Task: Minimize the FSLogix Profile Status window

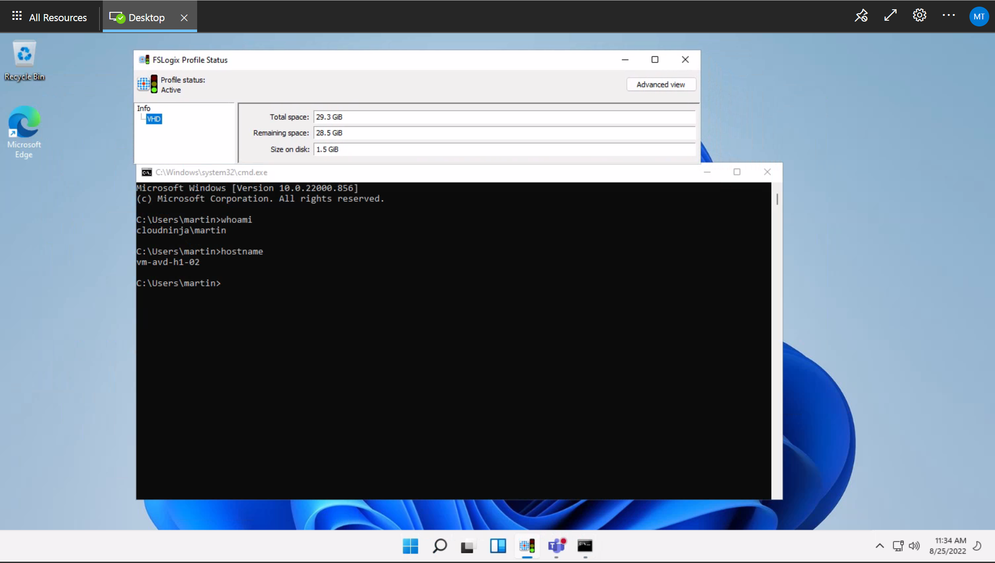Action: tap(625, 59)
